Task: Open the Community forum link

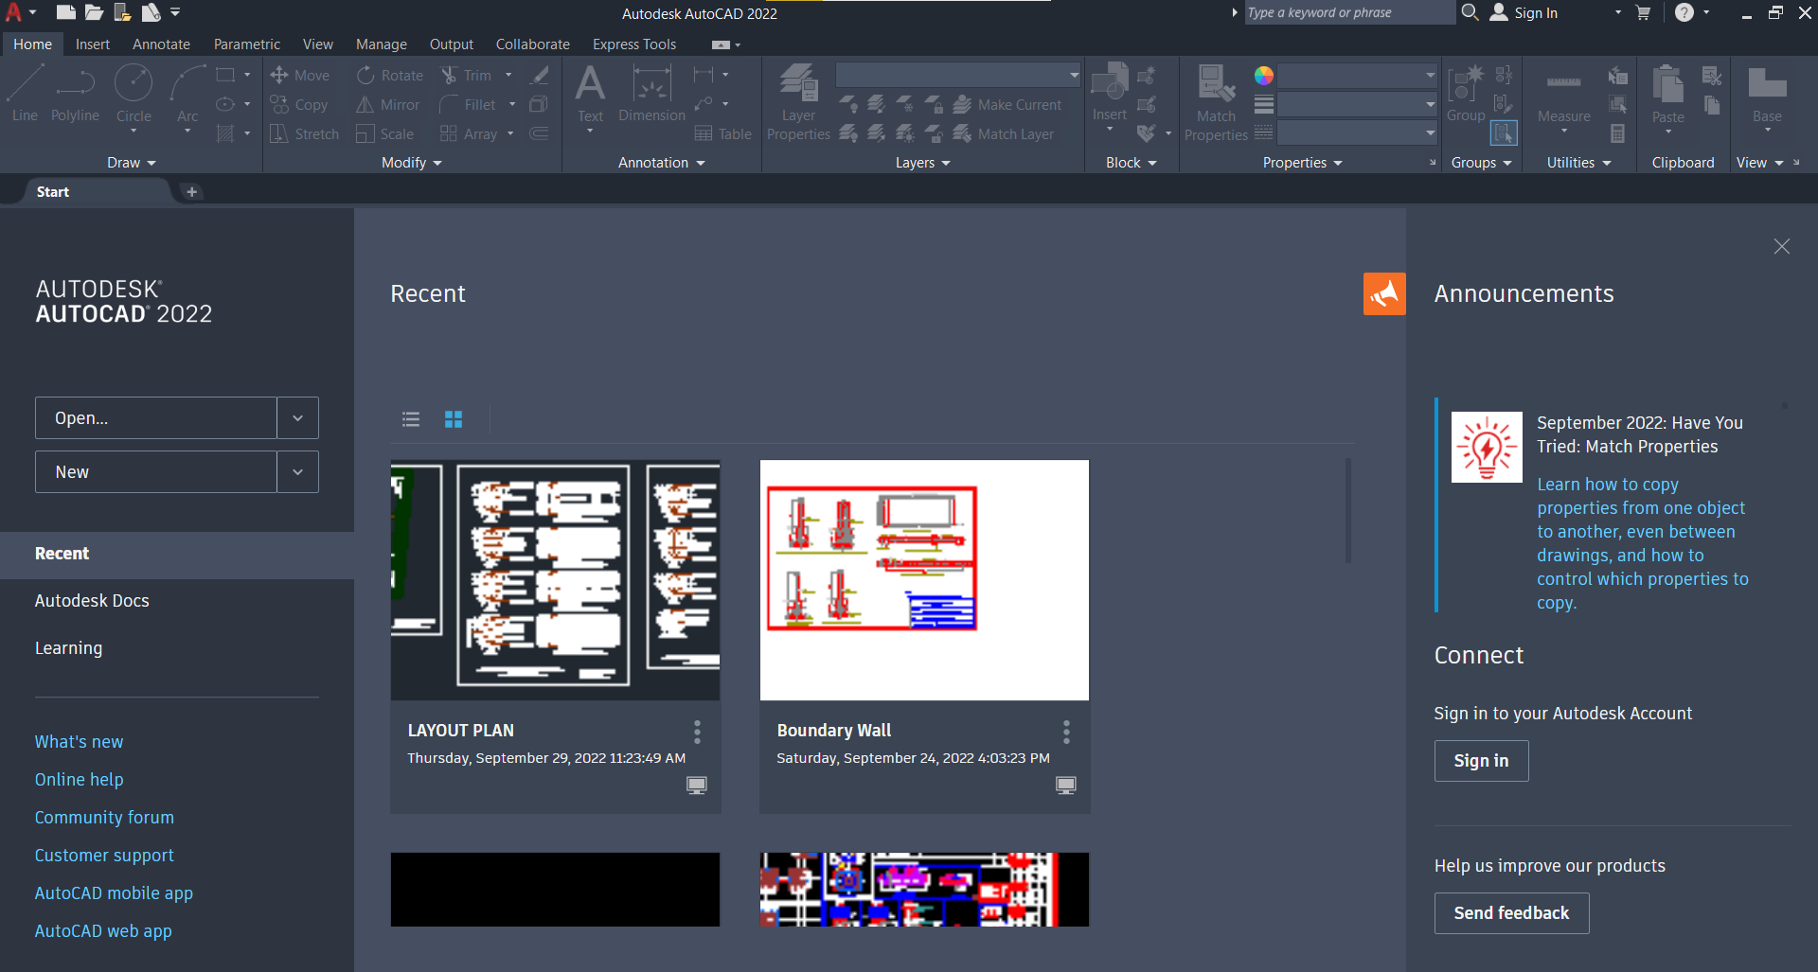Action: (104, 818)
